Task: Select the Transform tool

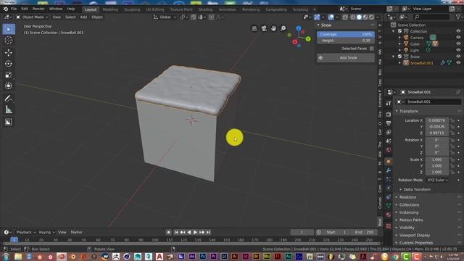Action: coord(9,86)
